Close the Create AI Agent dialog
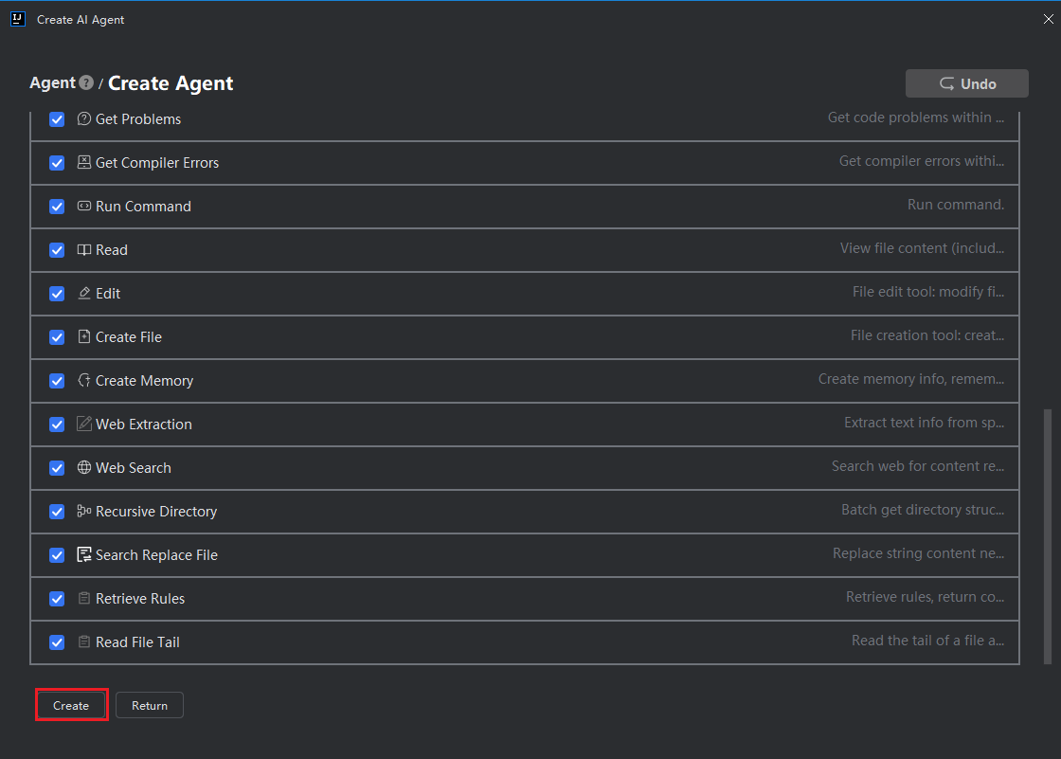 [x=1048, y=19]
